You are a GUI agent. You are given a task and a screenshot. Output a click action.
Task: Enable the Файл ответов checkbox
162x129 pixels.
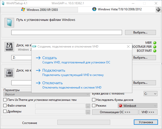pos(5,106)
